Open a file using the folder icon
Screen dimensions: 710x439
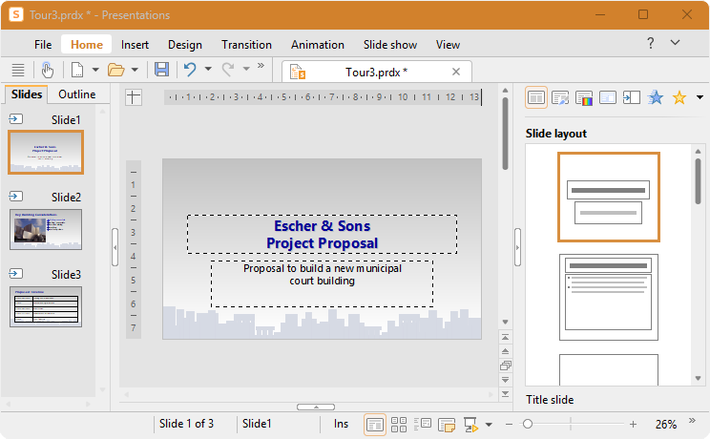[x=115, y=70]
